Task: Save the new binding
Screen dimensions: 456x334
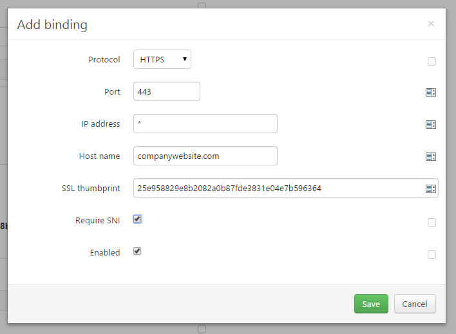Action: pyautogui.click(x=371, y=304)
